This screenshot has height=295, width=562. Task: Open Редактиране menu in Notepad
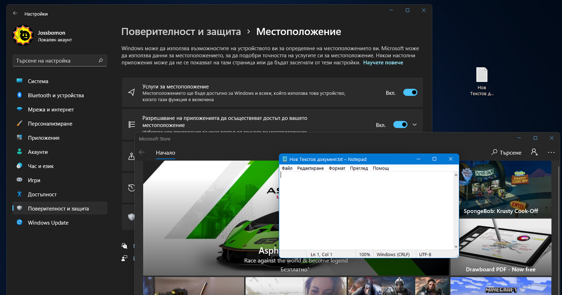[310, 168]
